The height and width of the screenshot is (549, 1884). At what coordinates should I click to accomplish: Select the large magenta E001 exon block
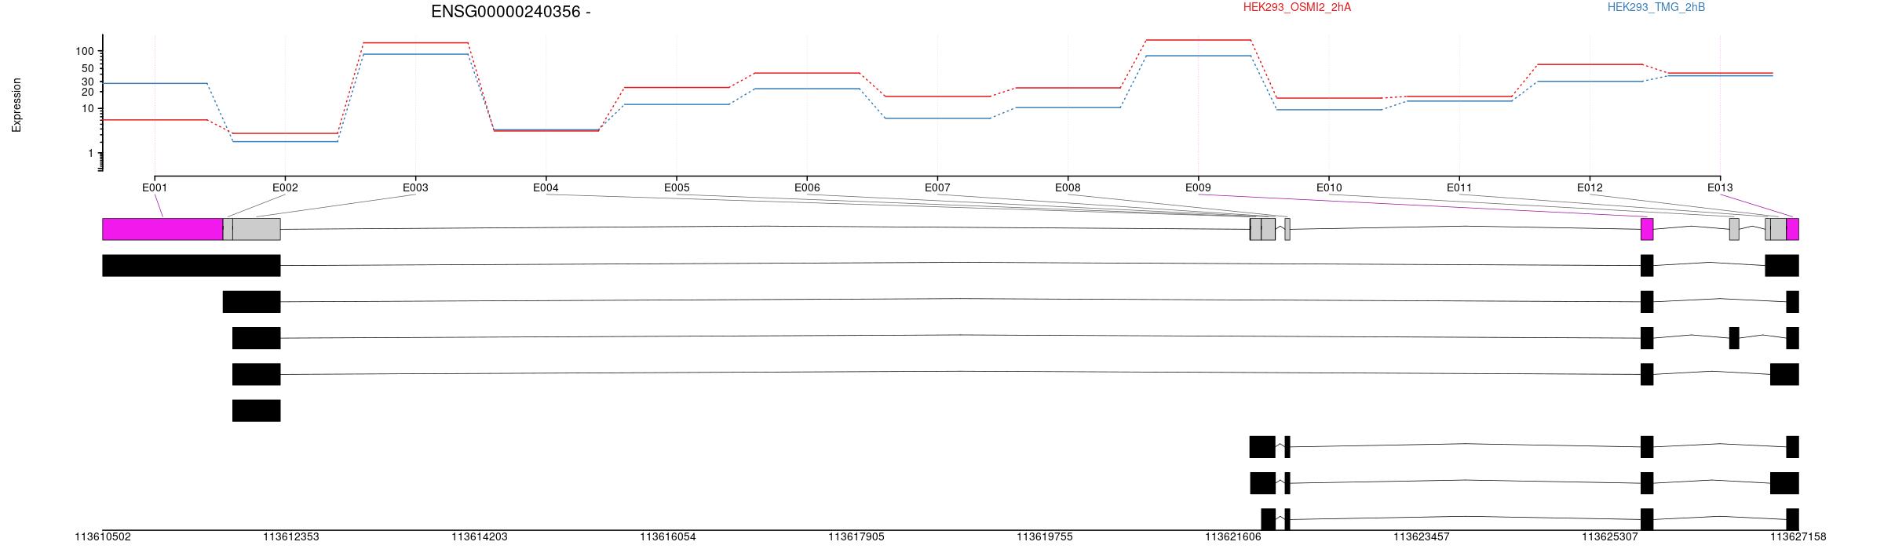click(x=162, y=229)
